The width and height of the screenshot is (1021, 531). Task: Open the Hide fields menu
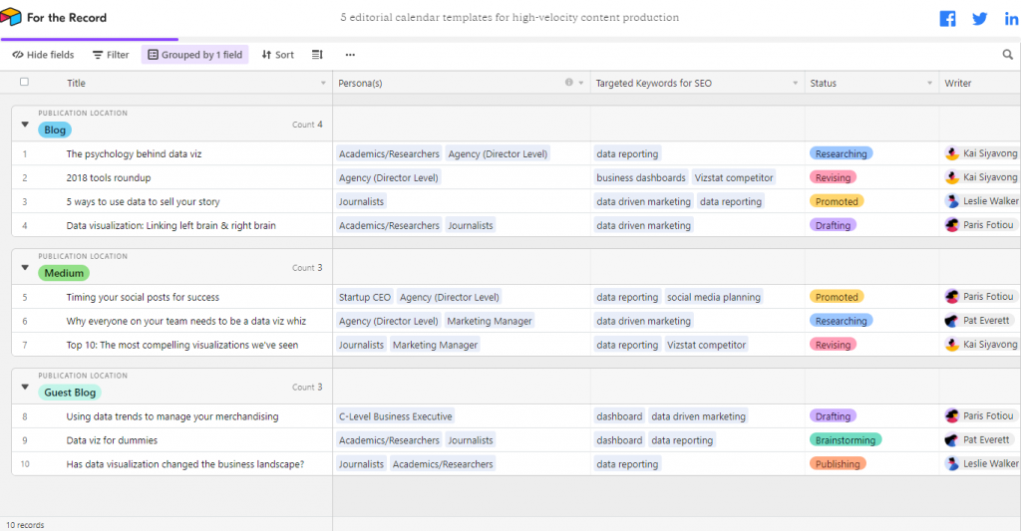coord(43,55)
